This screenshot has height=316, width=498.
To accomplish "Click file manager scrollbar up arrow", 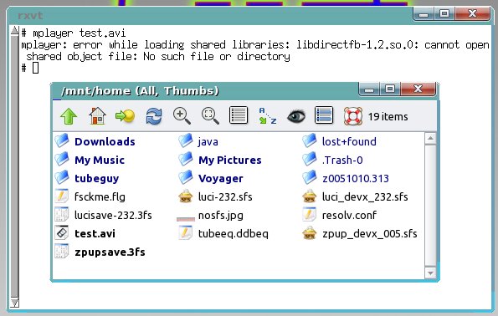I will [x=430, y=138].
